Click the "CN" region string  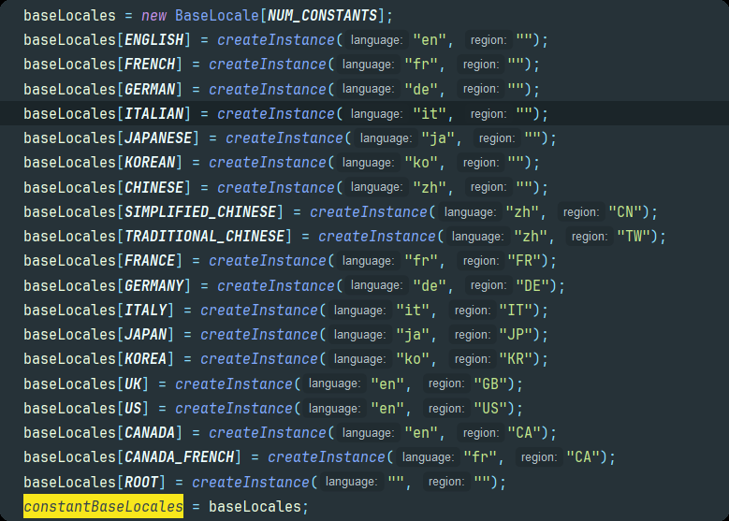pyautogui.click(x=625, y=212)
